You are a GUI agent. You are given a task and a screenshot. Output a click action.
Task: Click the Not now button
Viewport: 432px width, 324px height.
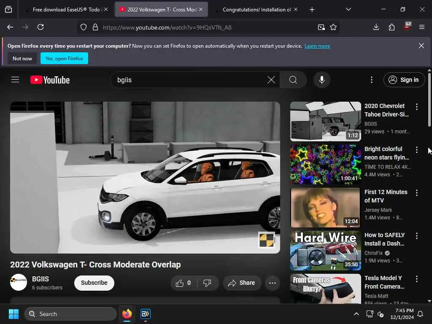[22, 58]
